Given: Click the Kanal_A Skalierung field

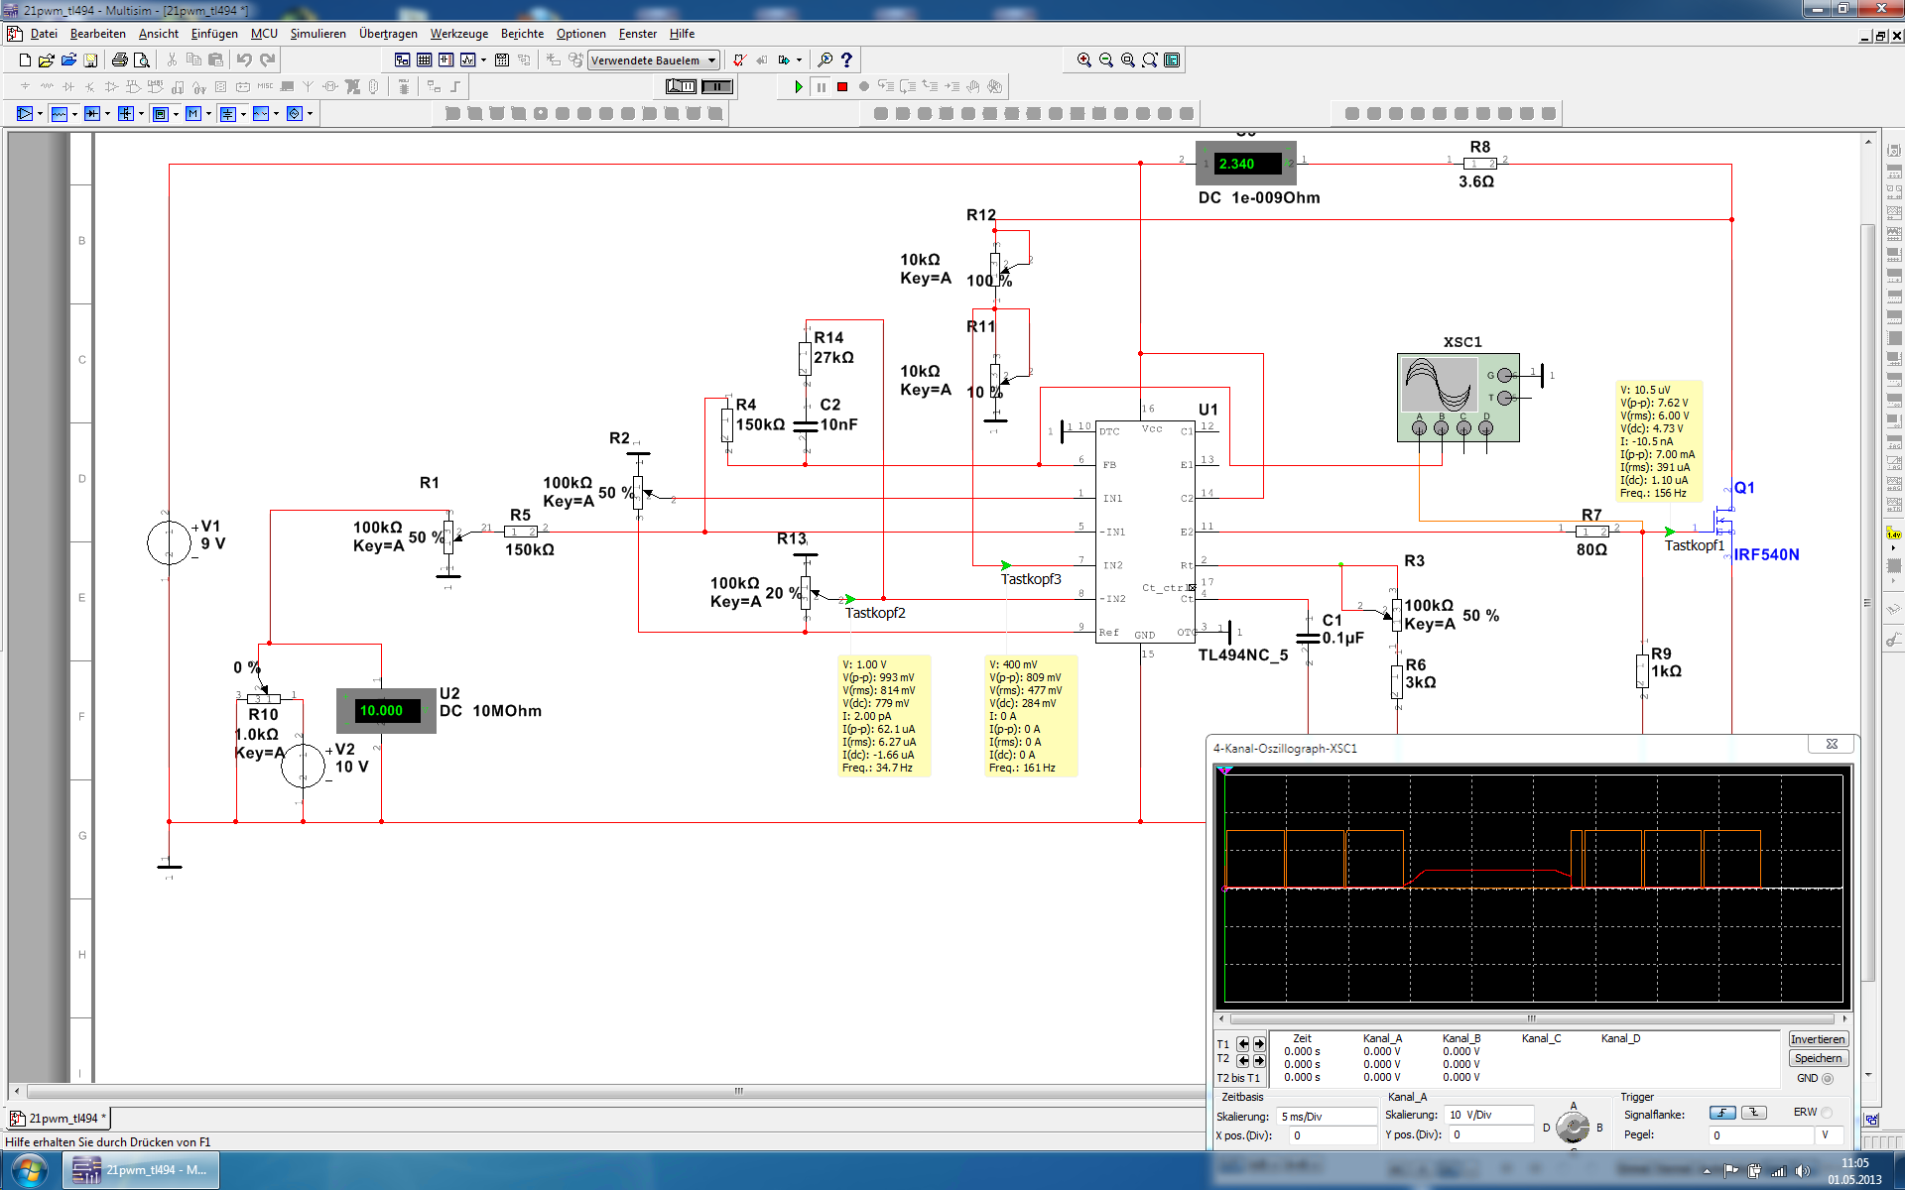Looking at the screenshot, I should [1489, 1116].
